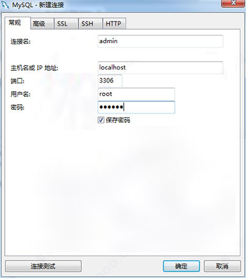Viewport: 246px width, 278px height.
Task: Focus the 连接名 field containing admin
Action: [161, 41]
